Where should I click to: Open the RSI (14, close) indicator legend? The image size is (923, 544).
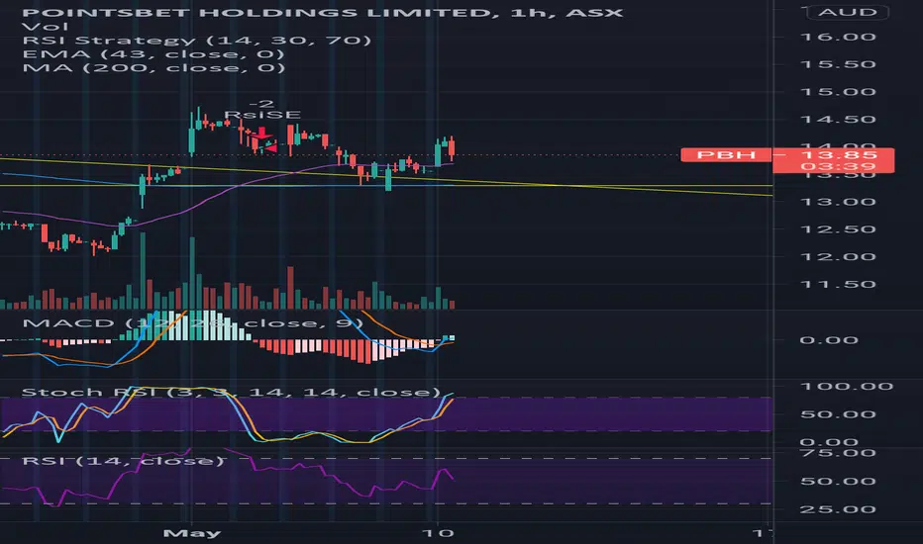click(x=123, y=461)
